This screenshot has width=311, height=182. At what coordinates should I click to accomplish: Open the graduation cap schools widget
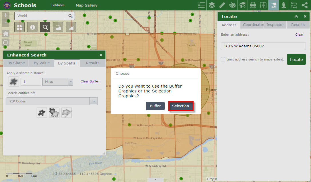pos(243,5)
